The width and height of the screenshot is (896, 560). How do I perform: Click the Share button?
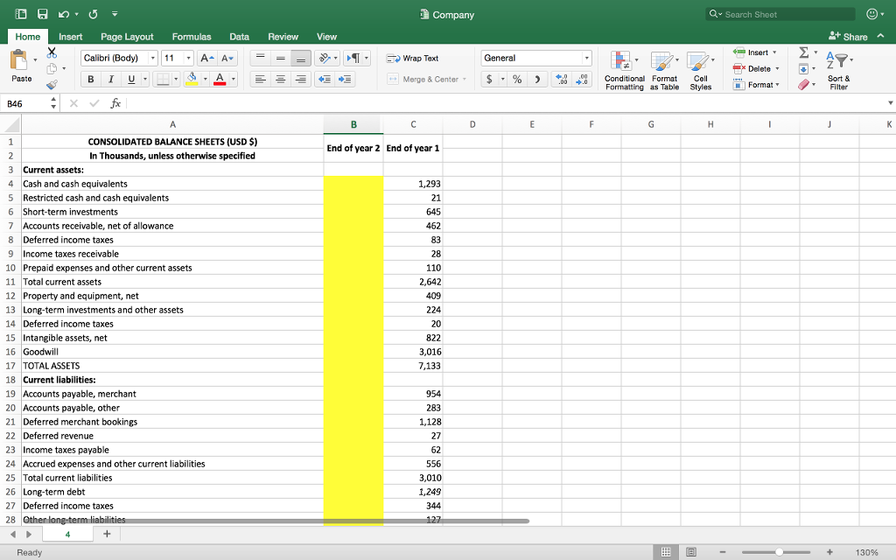(x=848, y=37)
